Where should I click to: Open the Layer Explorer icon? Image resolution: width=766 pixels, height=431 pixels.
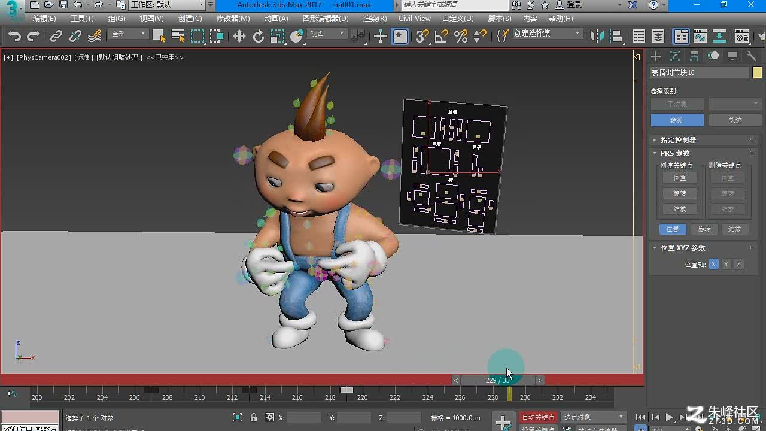tap(658, 37)
